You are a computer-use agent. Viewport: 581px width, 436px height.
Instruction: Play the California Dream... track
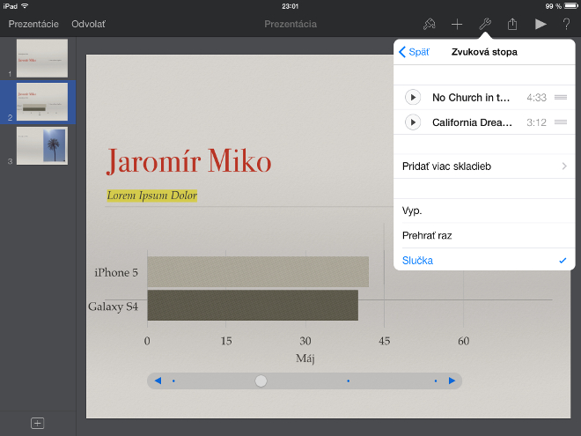(412, 122)
